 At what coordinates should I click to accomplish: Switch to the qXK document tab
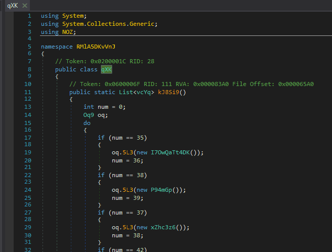click(12, 6)
